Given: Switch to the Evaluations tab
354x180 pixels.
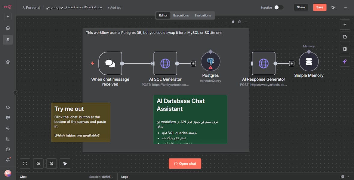Looking at the screenshot, I should 202,15.
